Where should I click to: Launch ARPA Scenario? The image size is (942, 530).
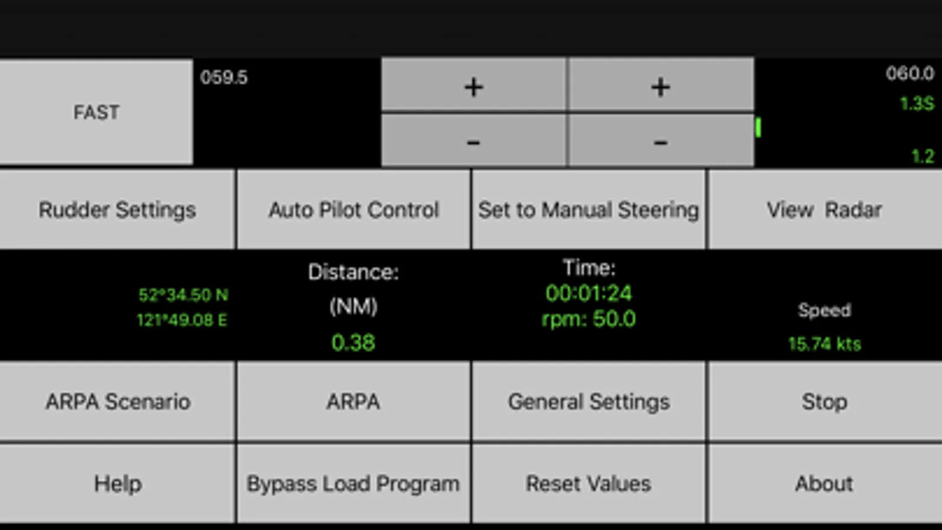[x=117, y=401]
